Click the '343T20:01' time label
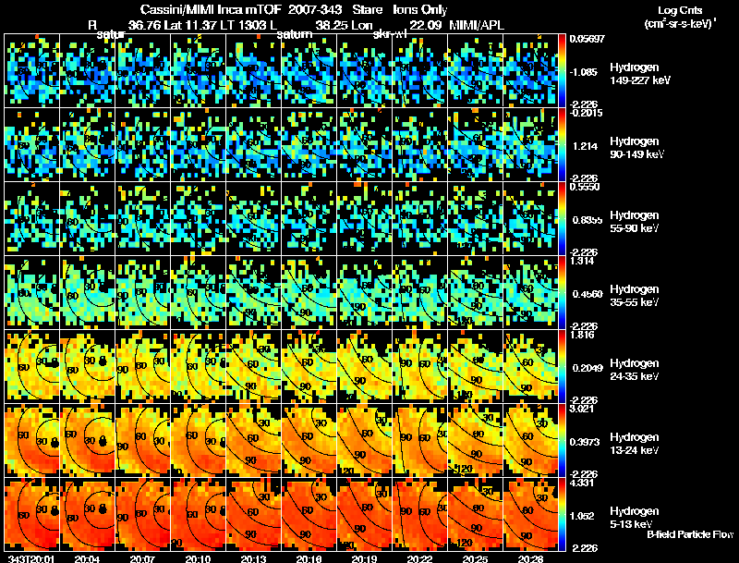The image size is (739, 563). [32, 558]
